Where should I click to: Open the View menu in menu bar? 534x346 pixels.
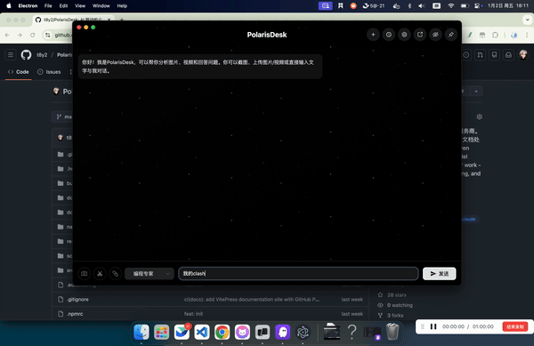[x=80, y=6]
